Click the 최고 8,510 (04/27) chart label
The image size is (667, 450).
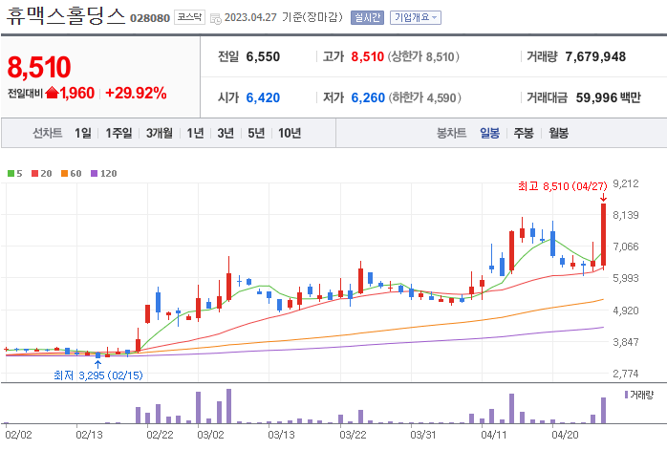(562, 186)
